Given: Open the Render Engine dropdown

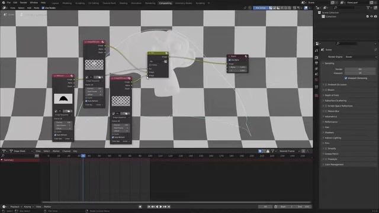Looking at the screenshot, I should (x=361, y=57).
